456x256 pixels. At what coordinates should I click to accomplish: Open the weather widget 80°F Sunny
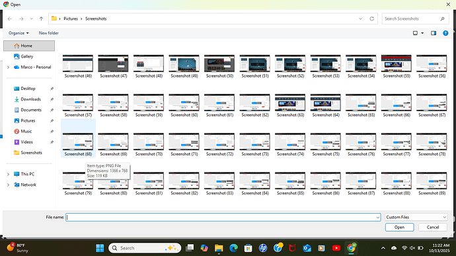[x=18, y=248]
